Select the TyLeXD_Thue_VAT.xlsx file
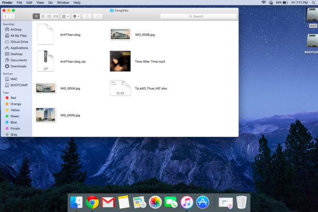This screenshot has width=318, height=212. pos(120,88)
